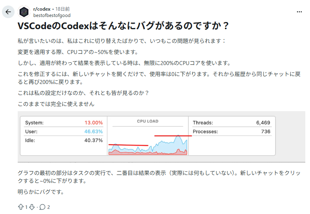Open the r/codex community avatar
The image size is (310, 214).
coord(24,12)
